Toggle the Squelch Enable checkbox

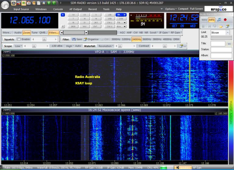point(19,39)
